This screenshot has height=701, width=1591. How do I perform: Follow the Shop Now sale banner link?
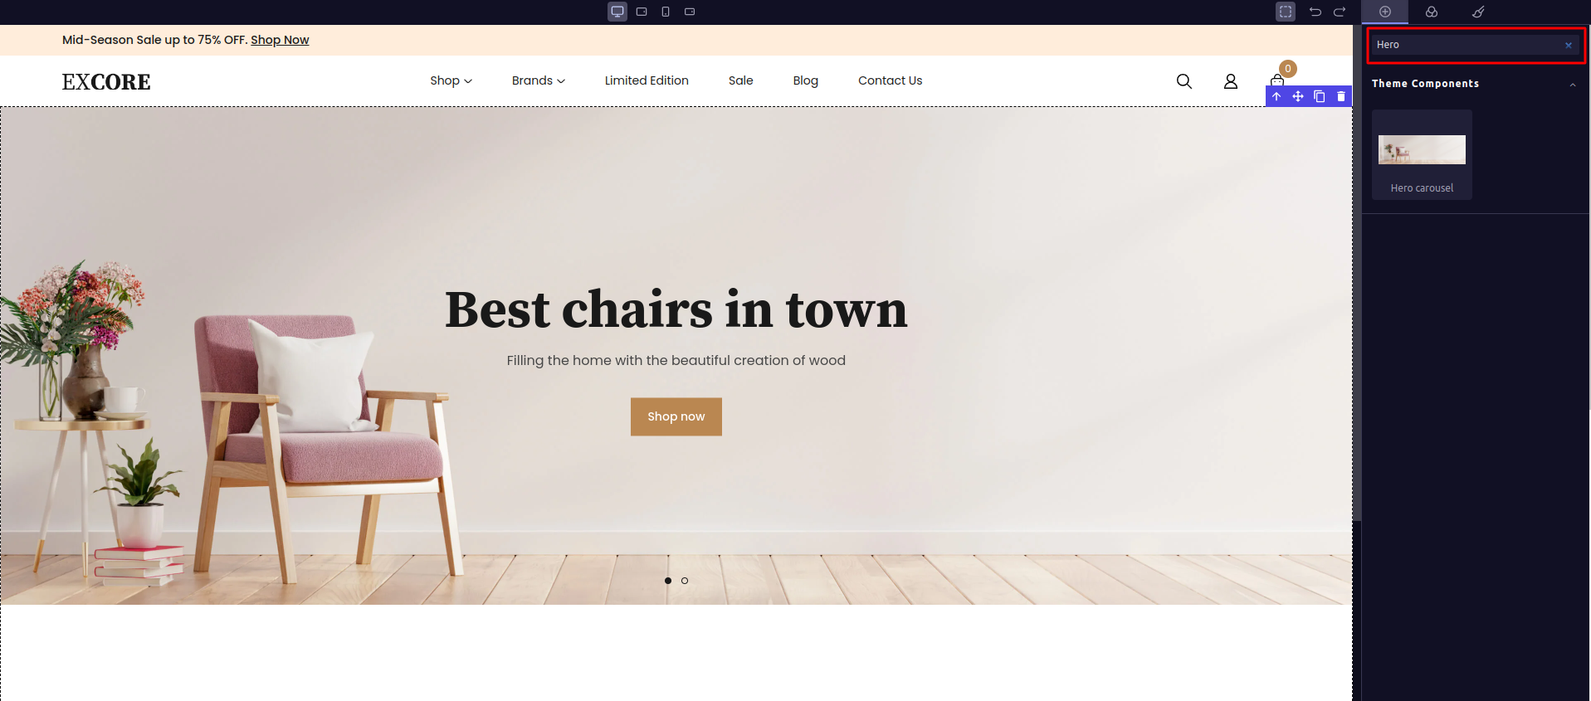tap(280, 40)
